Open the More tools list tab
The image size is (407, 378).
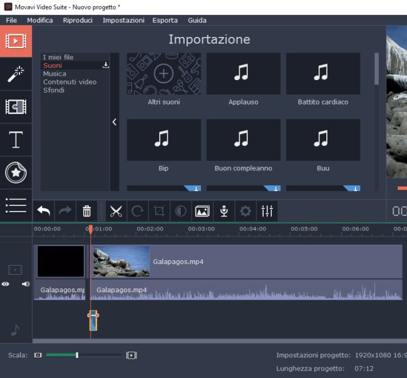pos(16,205)
